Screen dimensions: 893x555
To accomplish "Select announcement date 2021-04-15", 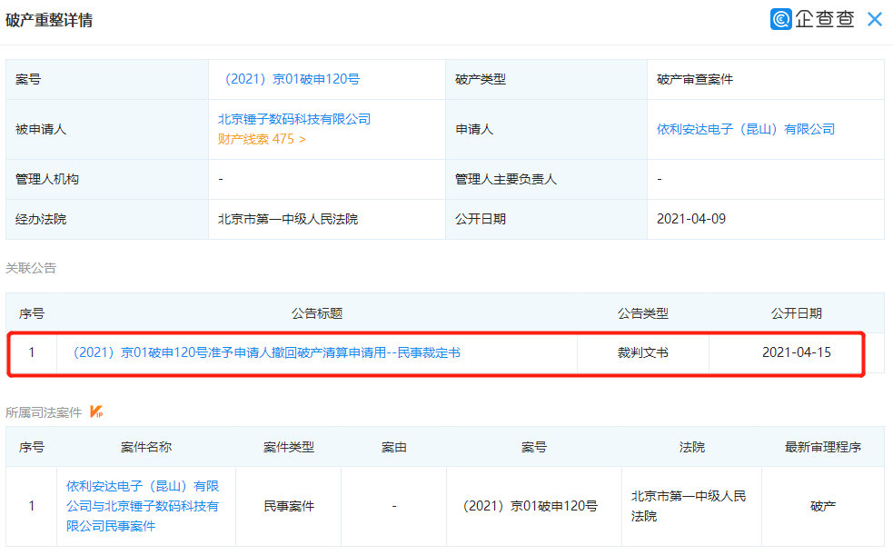I will pyautogui.click(x=796, y=353).
